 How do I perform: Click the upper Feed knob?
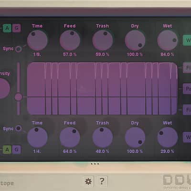click(x=70, y=40)
